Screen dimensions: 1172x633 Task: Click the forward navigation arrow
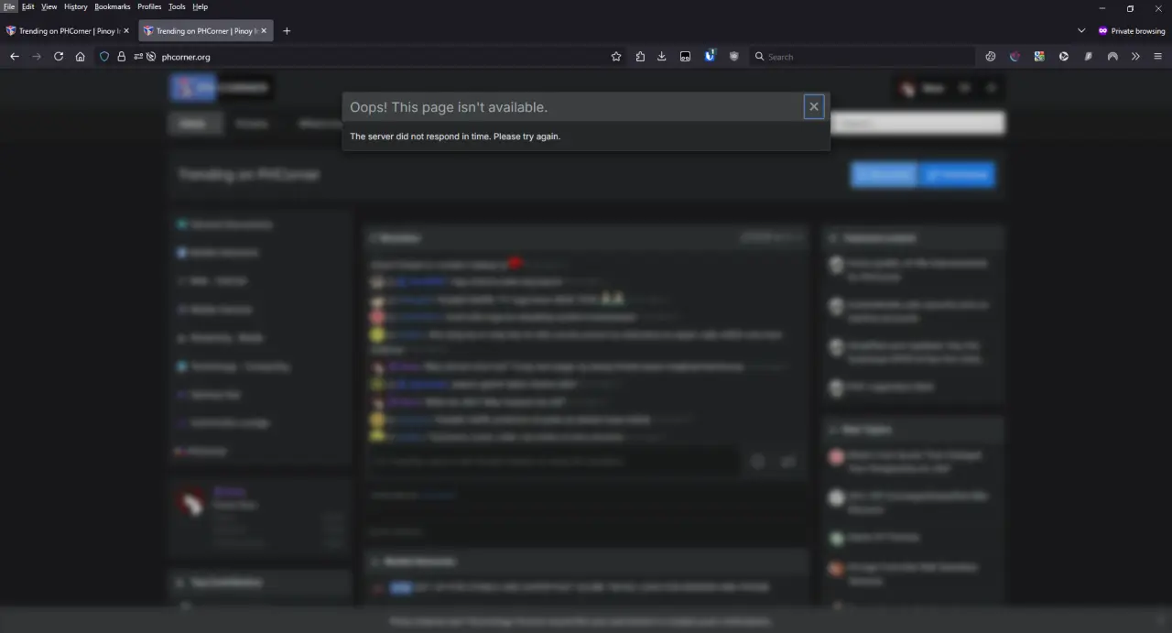37,57
